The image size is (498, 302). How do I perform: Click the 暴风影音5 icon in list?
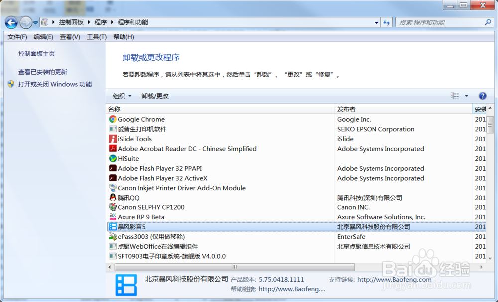113,227
